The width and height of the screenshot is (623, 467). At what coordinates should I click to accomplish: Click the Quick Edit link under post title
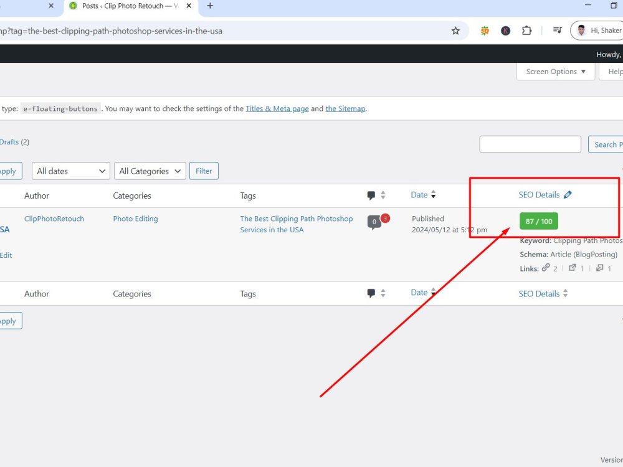click(x=6, y=255)
